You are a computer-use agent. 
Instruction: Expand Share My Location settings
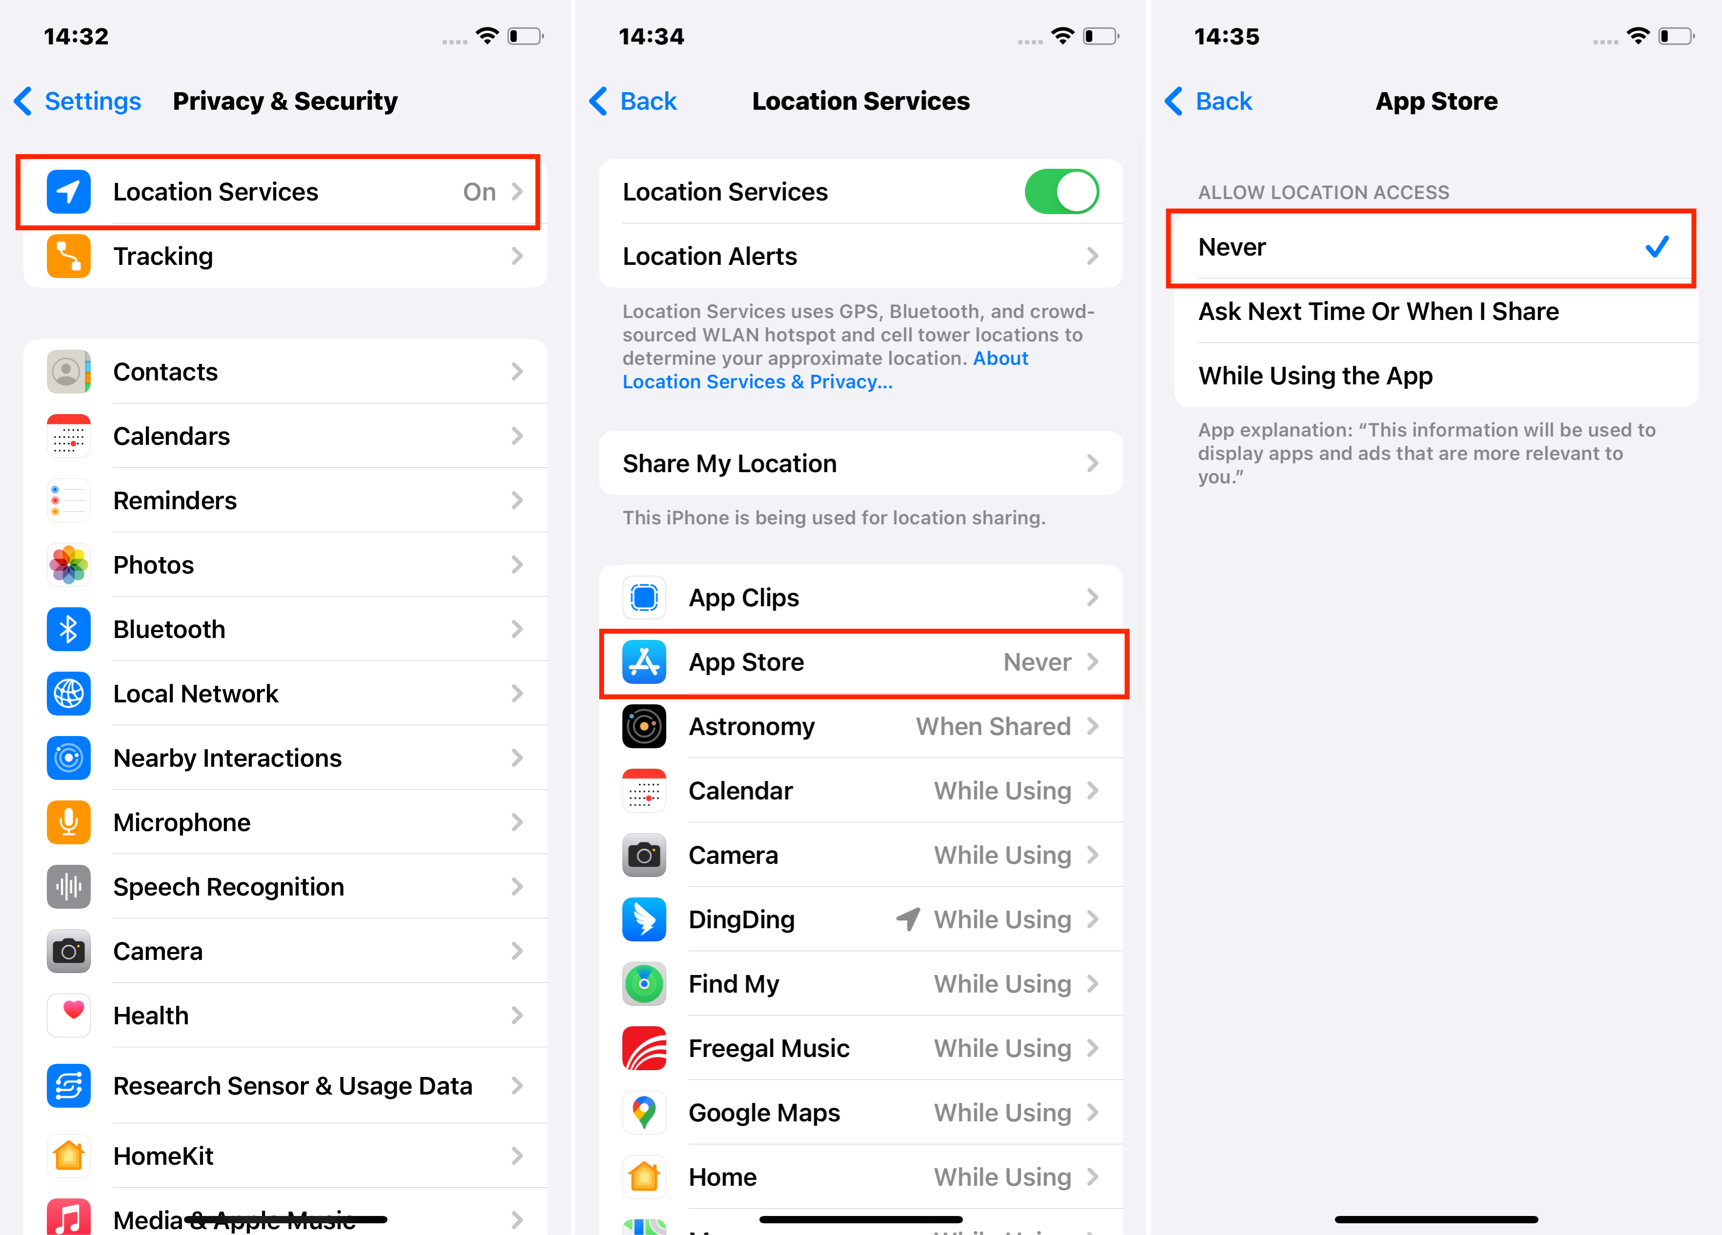click(x=861, y=464)
